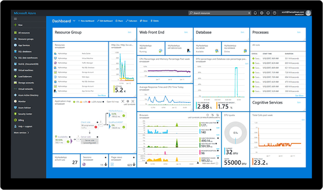Expand the Dashboard title dropdown chevron
323x190 pixels.
pos(74,21)
